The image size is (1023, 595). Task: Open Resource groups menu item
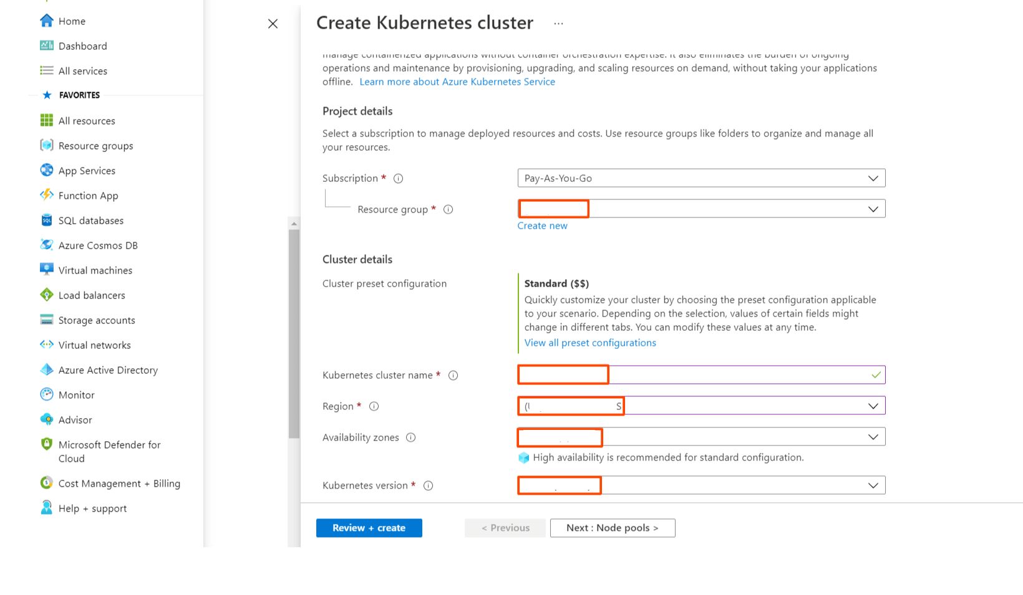coord(96,146)
